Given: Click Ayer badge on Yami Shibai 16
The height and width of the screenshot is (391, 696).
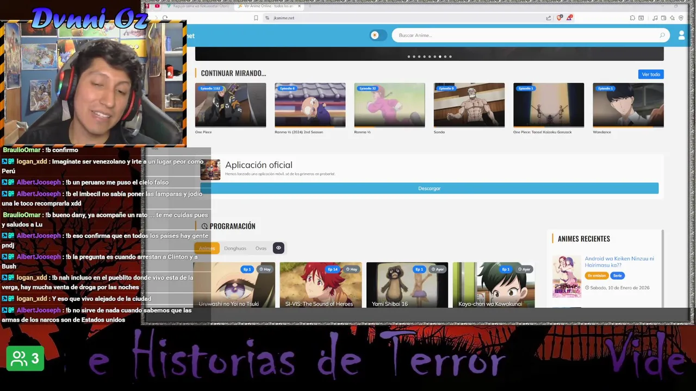Looking at the screenshot, I should pos(437,269).
